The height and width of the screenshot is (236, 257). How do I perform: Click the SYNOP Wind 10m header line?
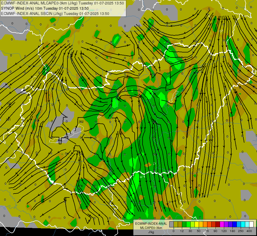pyautogui.click(x=45, y=8)
